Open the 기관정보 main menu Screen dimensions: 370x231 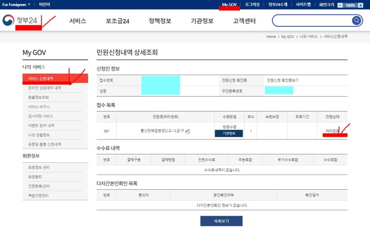pos(202,21)
